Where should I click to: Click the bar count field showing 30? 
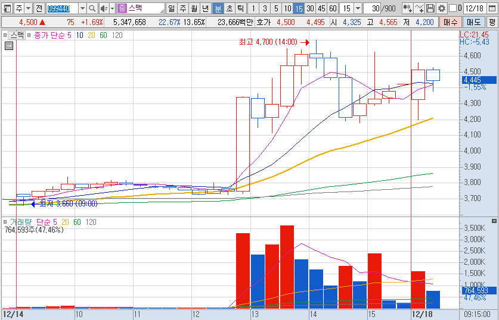pos(371,8)
